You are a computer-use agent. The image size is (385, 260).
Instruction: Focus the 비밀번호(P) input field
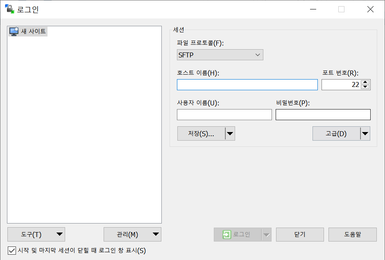323,115
